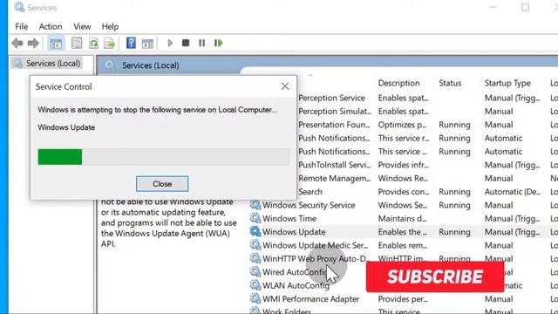Select the WLAN AutoConfig service name
Screen dimensions: 558x314
pos(296,285)
